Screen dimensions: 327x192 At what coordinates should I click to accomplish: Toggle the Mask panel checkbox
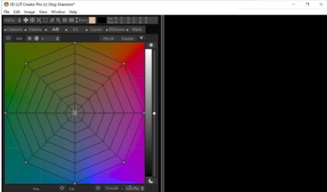point(127,30)
